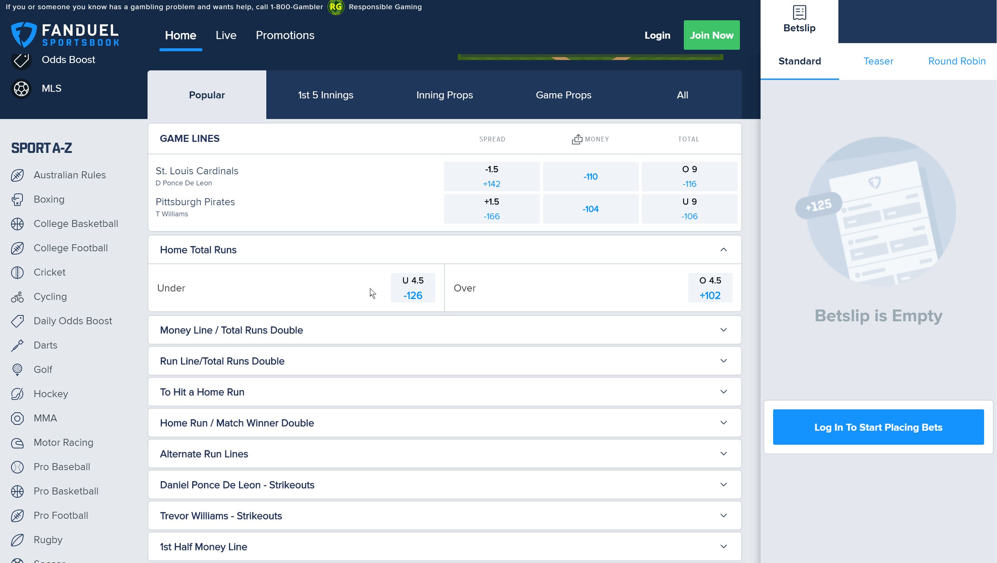Select Cardinals moneyline -110

pos(591,176)
